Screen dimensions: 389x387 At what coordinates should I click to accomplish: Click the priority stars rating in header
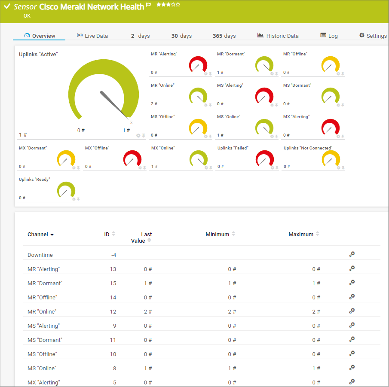coord(168,5)
